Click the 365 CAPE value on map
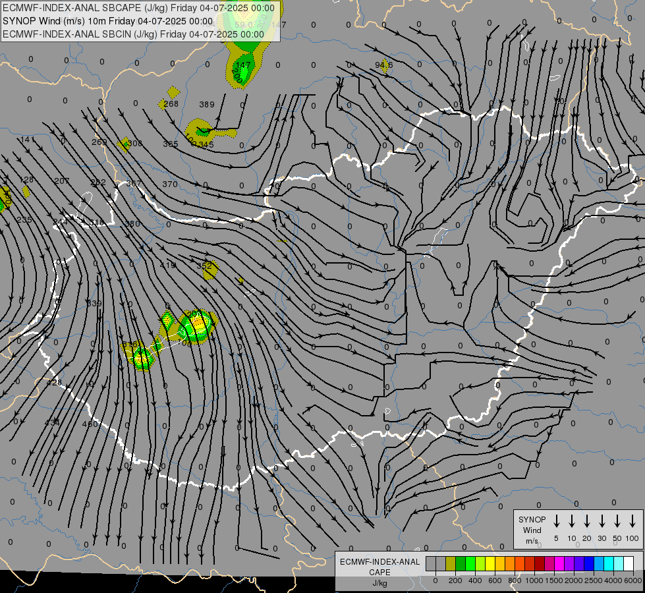Image resolution: width=645 pixels, height=593 pixels. tap(170, 144)
